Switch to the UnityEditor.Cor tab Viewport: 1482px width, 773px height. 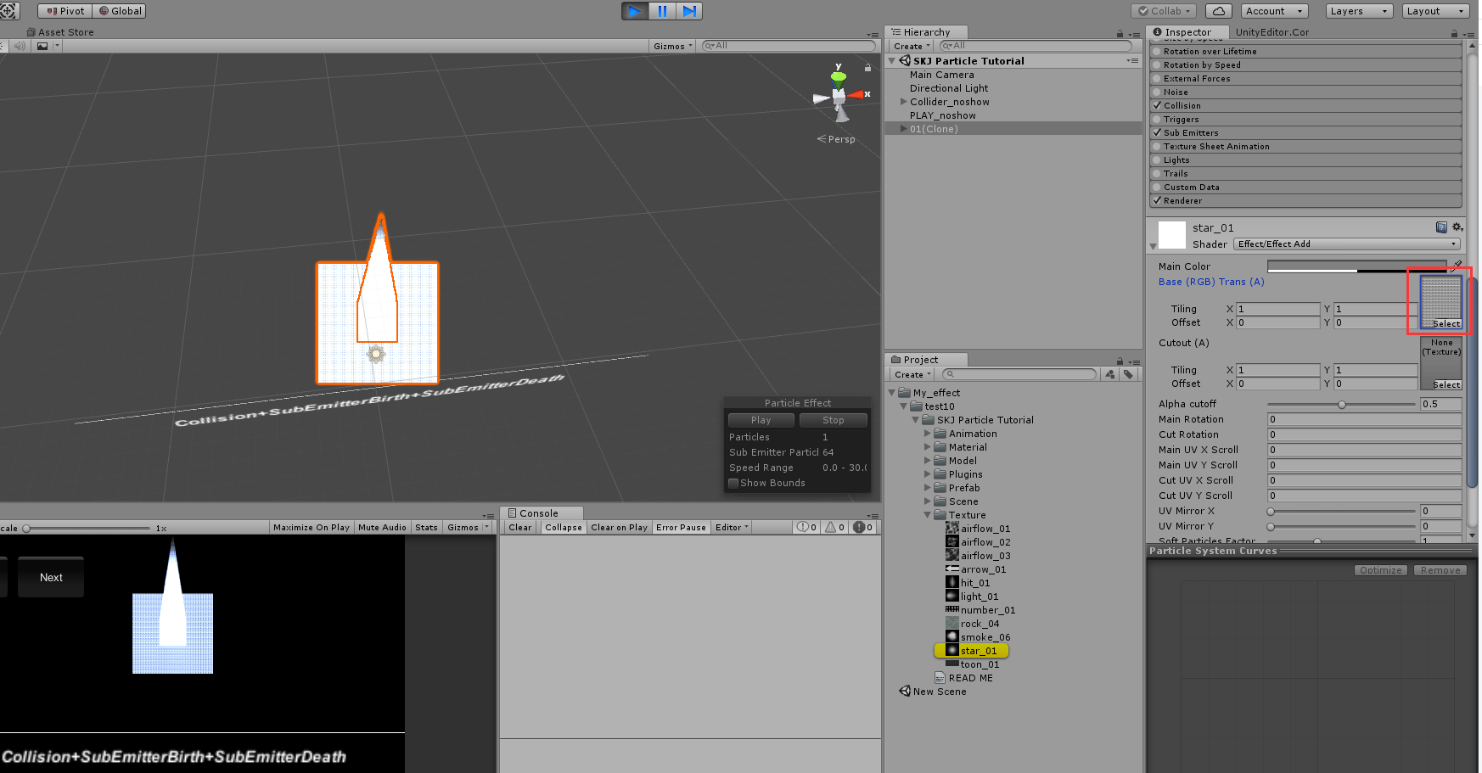point(1271,32)
